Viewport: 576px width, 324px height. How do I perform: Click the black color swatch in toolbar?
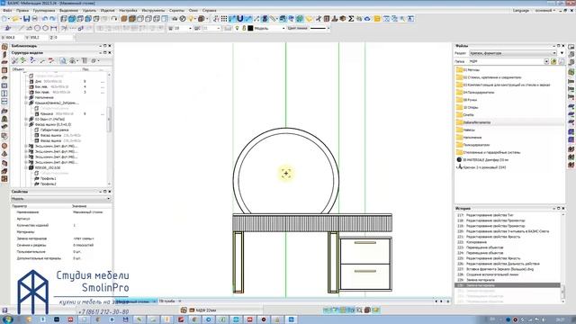[x=250, y=28]
